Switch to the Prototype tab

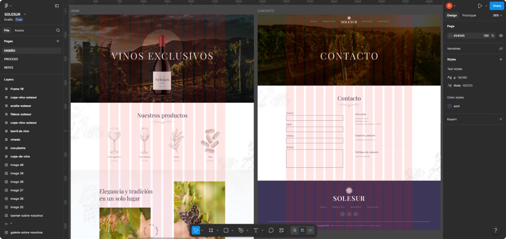(469, 15)
